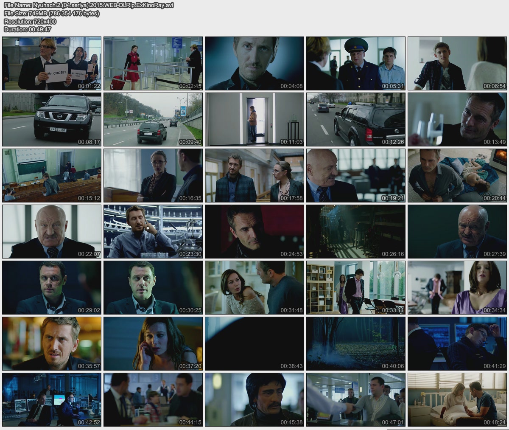Click the Resolution 720x400 text
This screenshot has width=509, height=430.
pyautogui.click(x=30, y=21)
